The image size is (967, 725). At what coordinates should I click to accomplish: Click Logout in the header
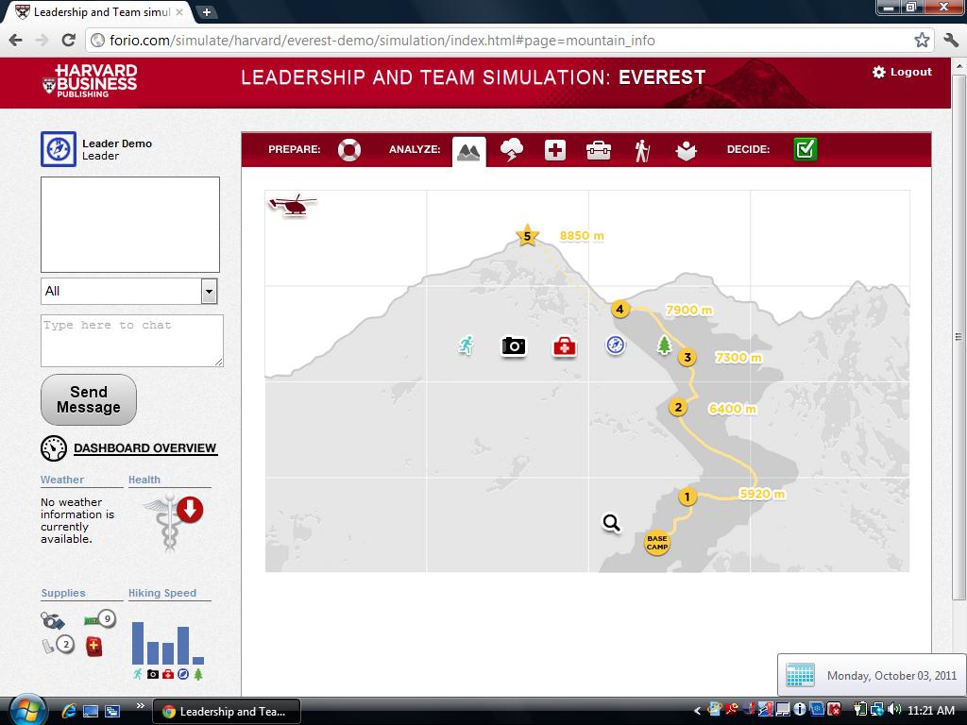902,72
